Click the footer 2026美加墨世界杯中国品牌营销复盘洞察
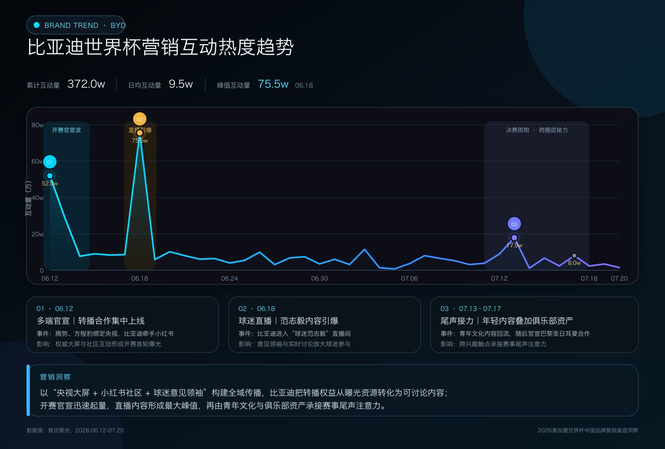 588,430
